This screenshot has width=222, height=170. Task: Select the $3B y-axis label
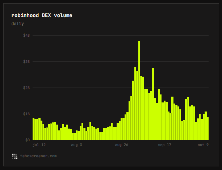tap(26, 61)
